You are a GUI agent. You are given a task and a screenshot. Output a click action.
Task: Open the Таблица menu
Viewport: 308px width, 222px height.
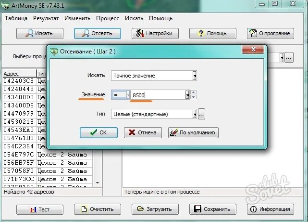[x=16, y=18]
